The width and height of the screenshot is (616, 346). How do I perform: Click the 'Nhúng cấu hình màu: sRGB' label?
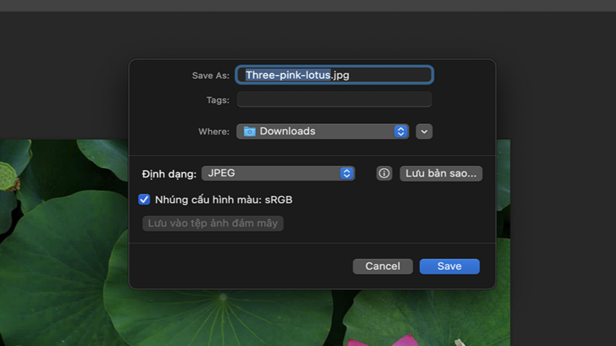coord(223,200)
